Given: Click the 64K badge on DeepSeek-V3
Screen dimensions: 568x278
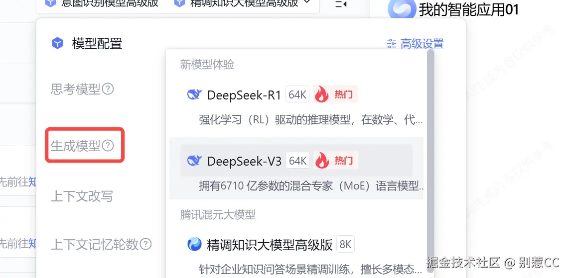Looking at the screenshot, I should click(x=298, y=161).
